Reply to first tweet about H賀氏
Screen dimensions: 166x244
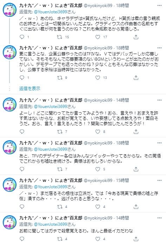click(22, 37)
